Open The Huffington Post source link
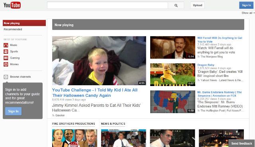This screenshot has width=255, height=147. (x=222, y=111)
